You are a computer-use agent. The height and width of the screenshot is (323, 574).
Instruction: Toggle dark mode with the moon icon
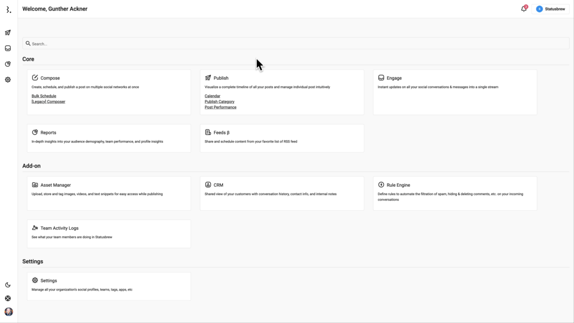pos(8,285)
